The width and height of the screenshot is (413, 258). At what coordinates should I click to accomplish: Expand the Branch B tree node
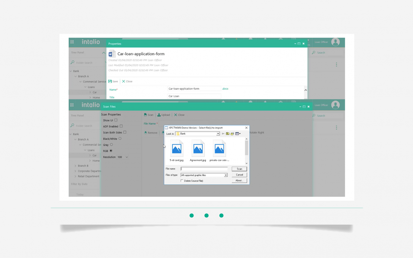point(75,166)
